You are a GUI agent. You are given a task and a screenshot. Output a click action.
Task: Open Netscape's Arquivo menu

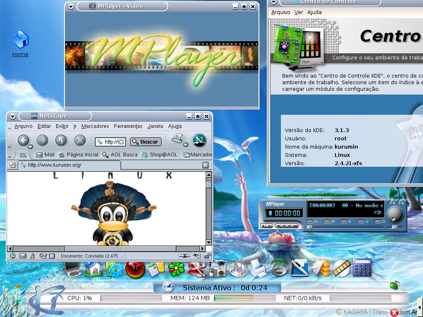pyautogui.click(x=24, y=126)
